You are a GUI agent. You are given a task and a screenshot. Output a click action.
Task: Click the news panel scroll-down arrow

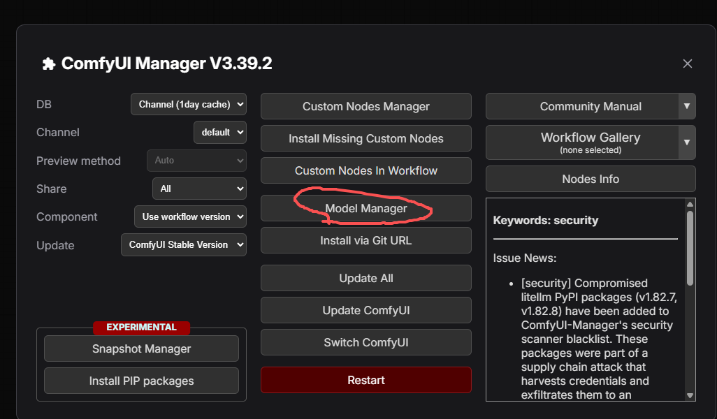[x=690, y=396]
